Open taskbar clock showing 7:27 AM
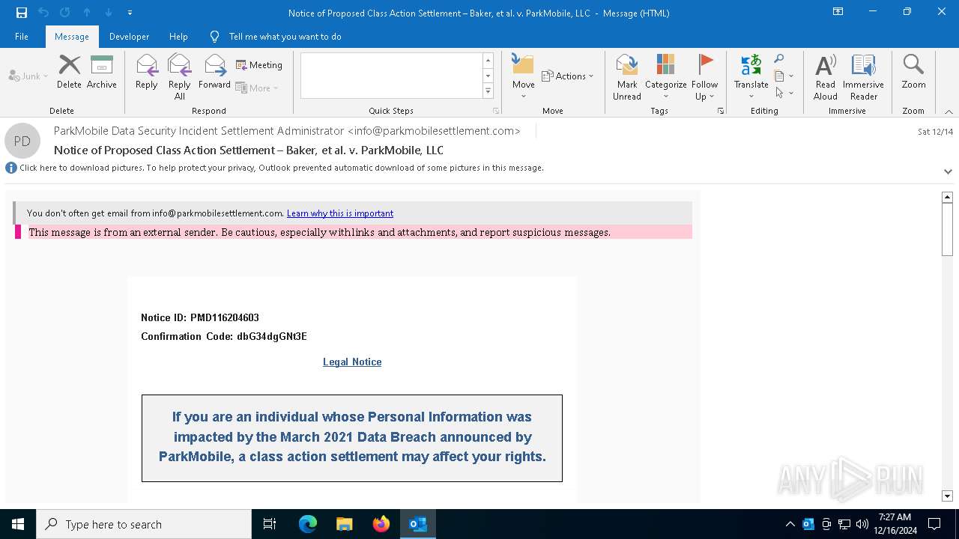959x539 pixels. (894, 524)
